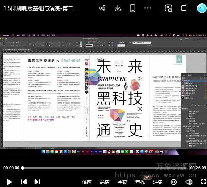
Task: Open the 高清 quality selector
Action: [x=105, y=182]
